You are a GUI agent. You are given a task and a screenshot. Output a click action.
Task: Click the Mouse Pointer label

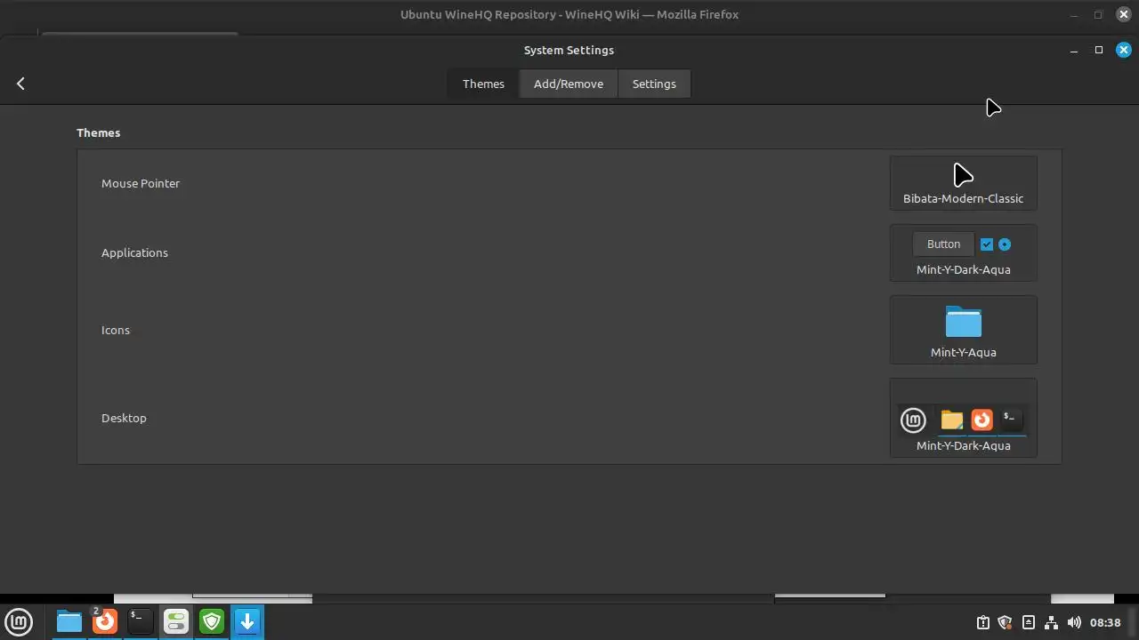(x=141, y=183)
